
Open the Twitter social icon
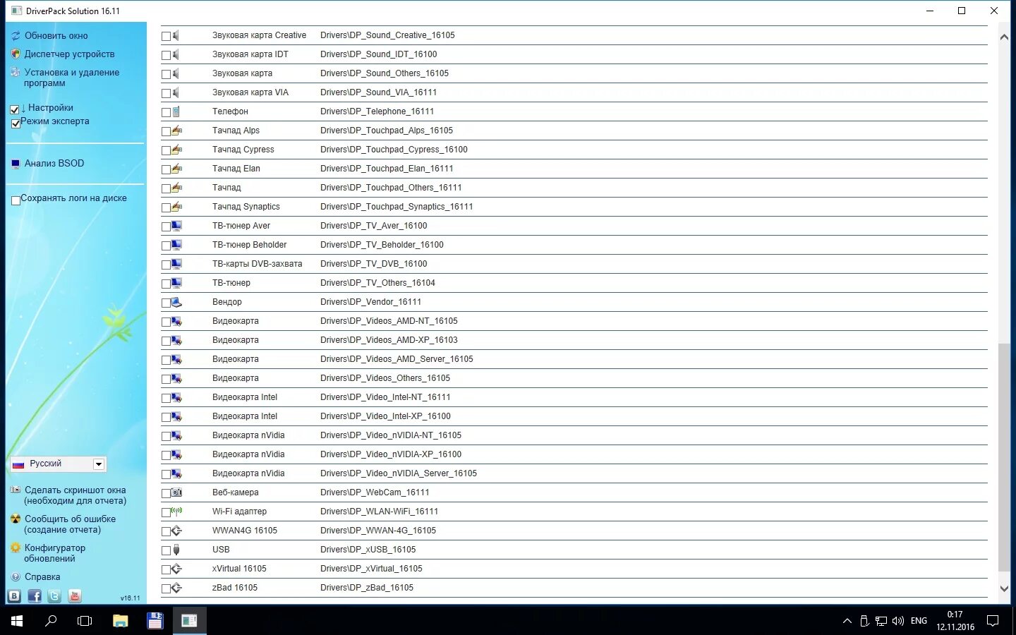click(x=54, y=596)
